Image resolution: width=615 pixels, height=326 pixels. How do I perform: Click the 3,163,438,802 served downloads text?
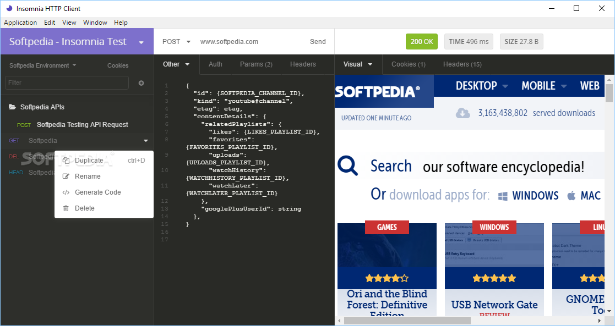pyautogui.click(x=537, y=113)
